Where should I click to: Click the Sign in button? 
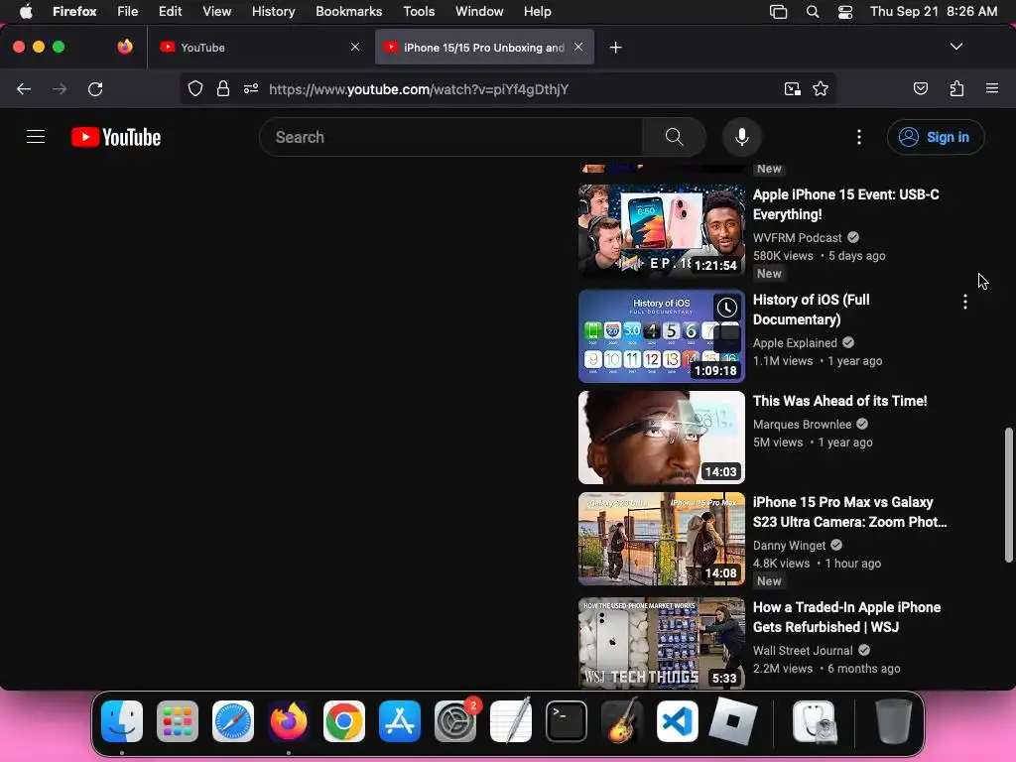tap(936, 137)
